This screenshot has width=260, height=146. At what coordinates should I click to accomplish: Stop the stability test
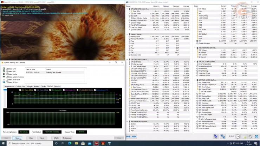(x=17, y=138)
